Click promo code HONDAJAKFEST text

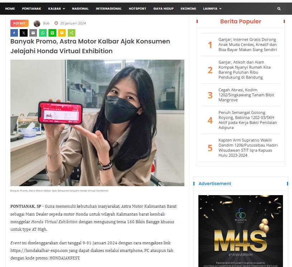[65, 258]
